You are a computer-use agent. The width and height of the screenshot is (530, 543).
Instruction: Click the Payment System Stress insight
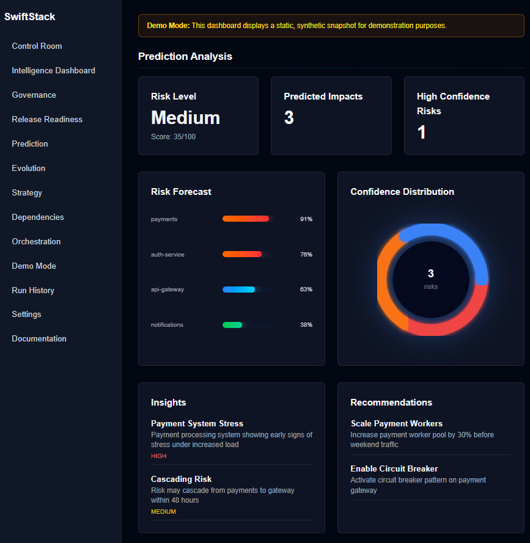pyautogui.click(x=231, y=437)
